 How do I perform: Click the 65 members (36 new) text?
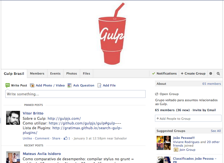pos(172,110)
